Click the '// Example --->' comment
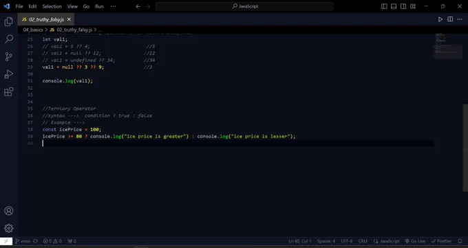Image resolution: width=468 pixels, height=248 pixels. 63,122
